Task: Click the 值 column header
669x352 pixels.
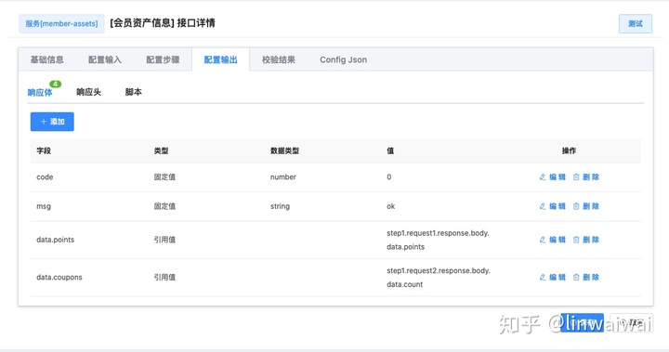Action: pos(390,150)
